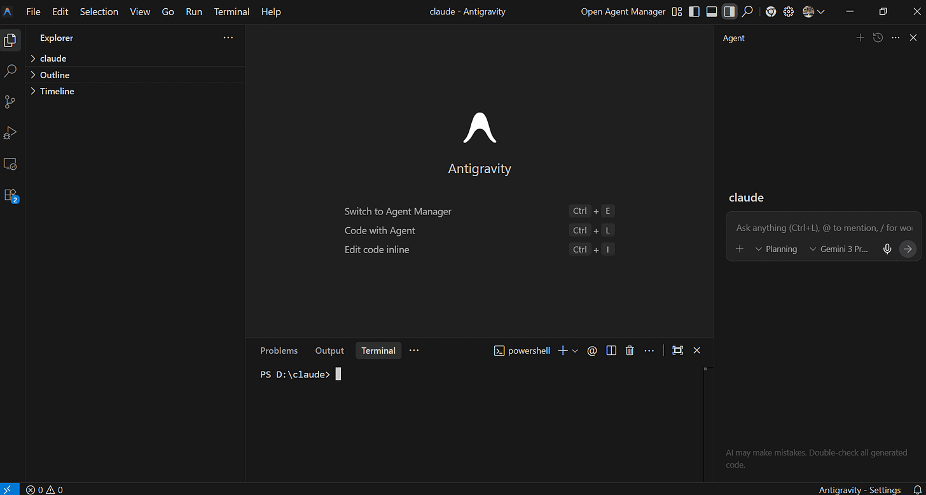The height and width of the screenshot is (495, 926).
Task: Open terminal toolbar more actions menu
Action: [x=649, y=351]
